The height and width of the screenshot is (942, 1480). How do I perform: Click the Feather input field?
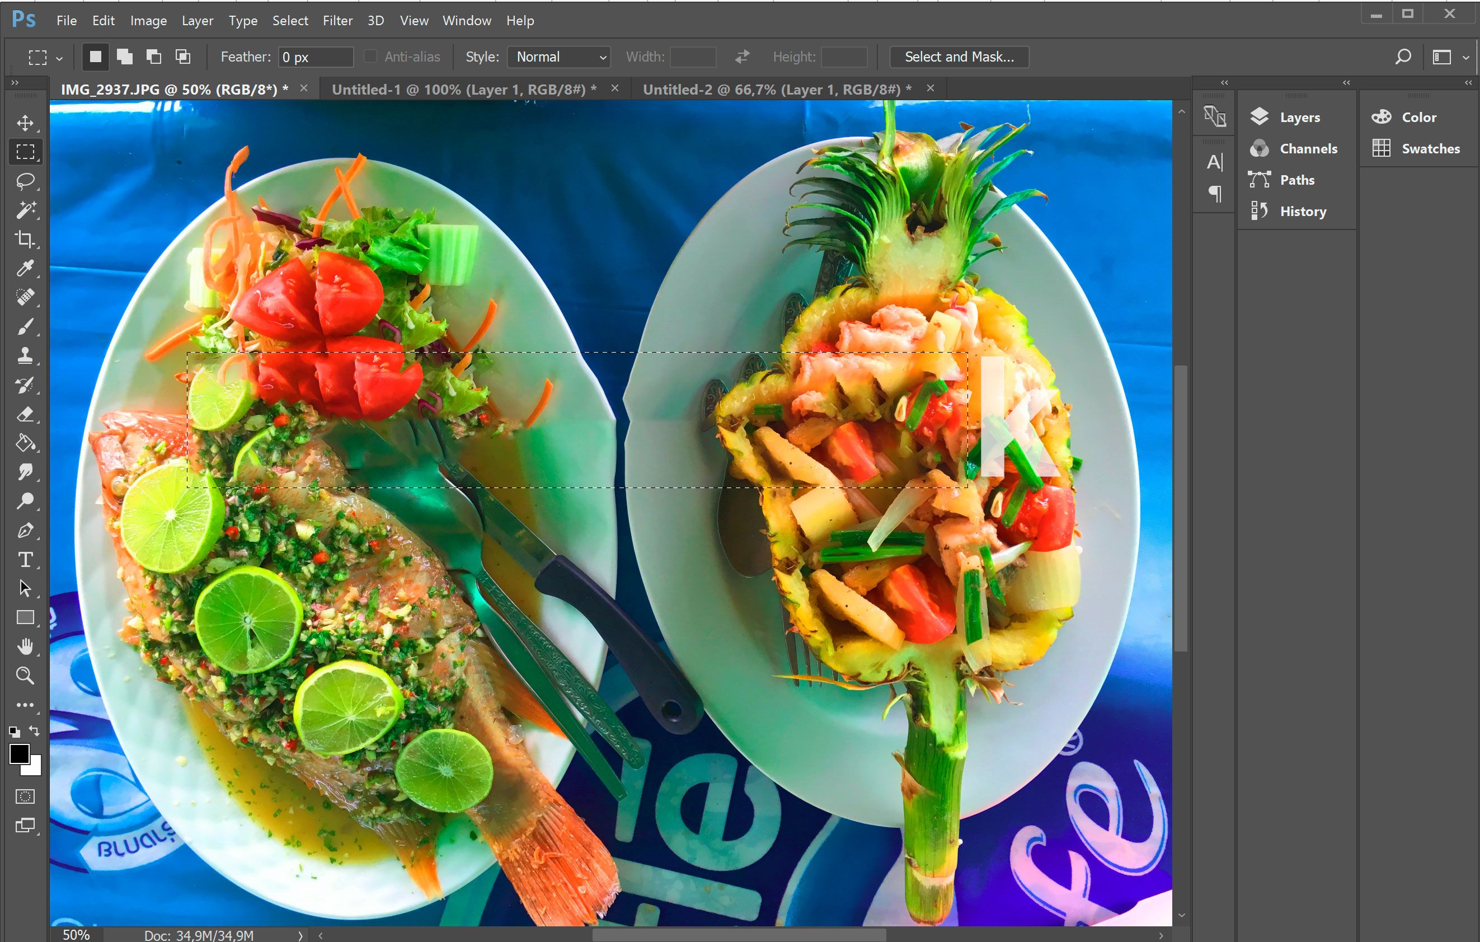312,55
